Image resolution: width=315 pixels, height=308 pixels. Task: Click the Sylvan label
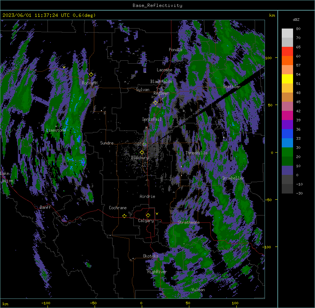pos(143,90)
